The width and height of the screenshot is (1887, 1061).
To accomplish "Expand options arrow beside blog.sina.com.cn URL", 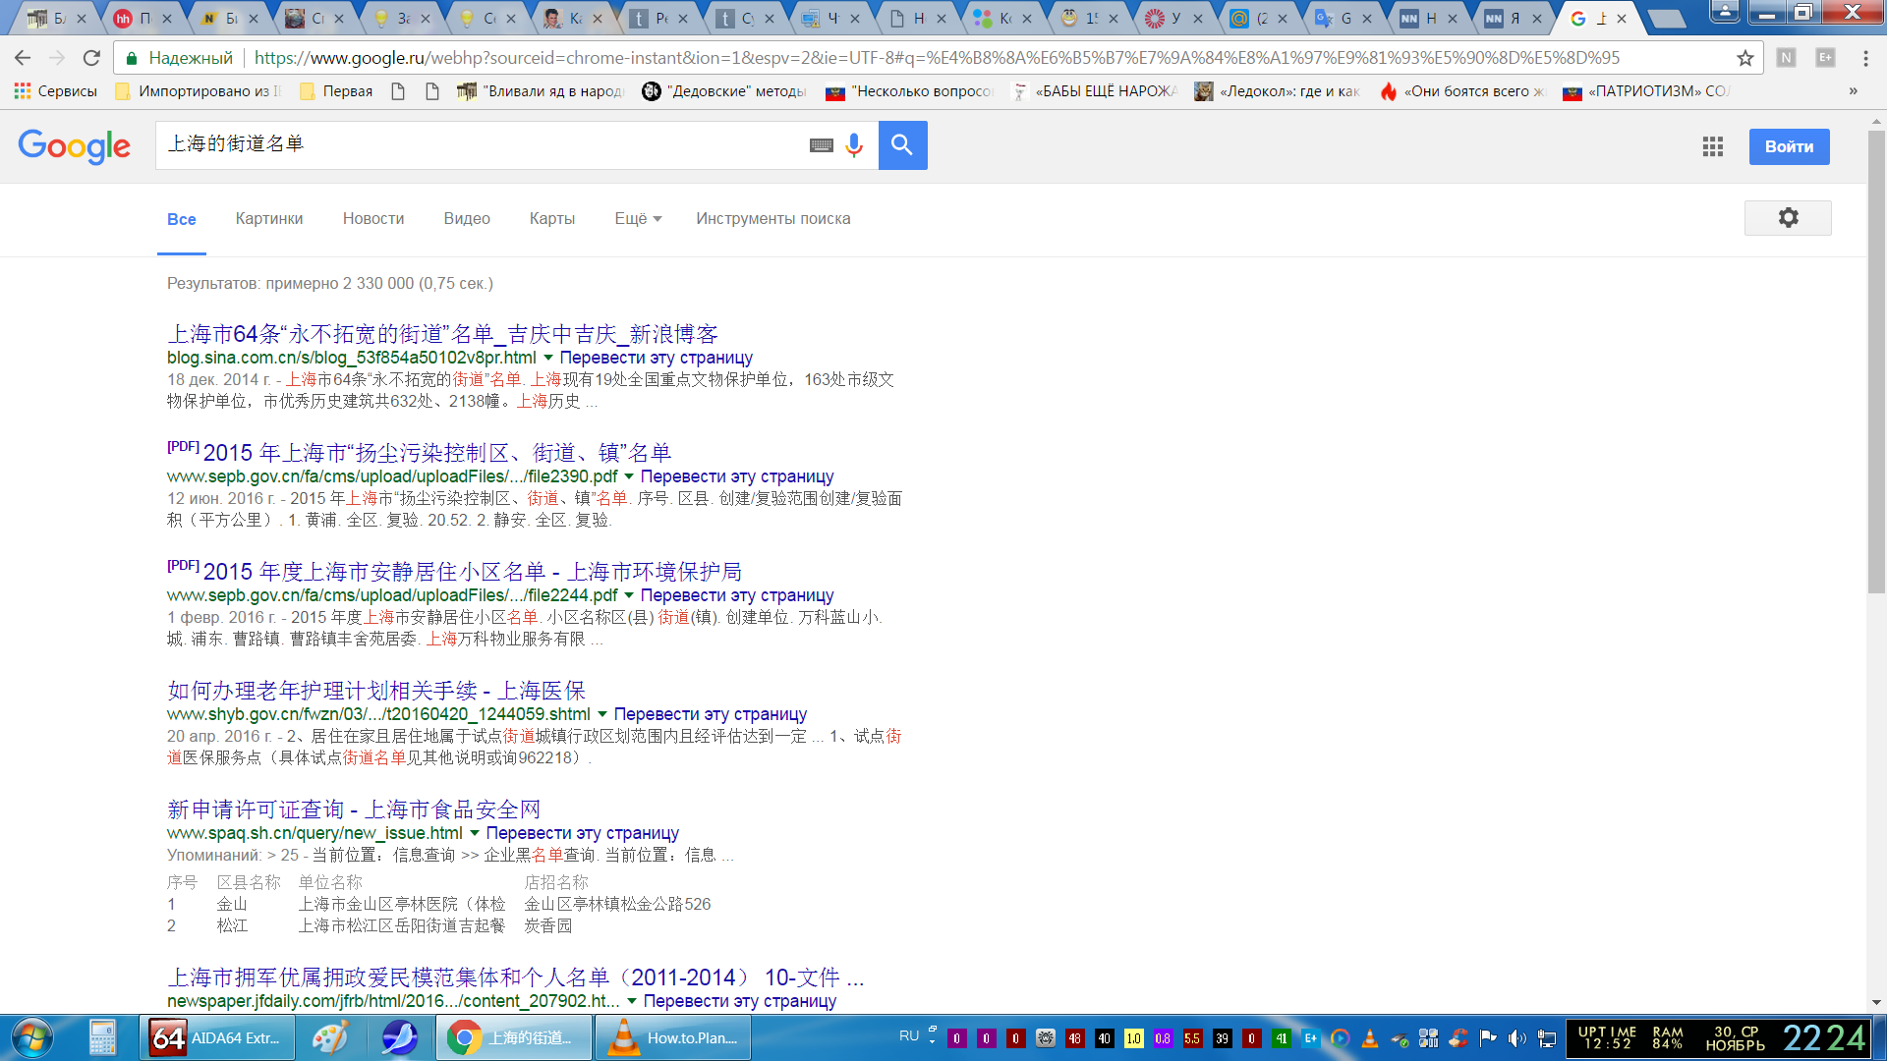I will (x=548, y=358).
